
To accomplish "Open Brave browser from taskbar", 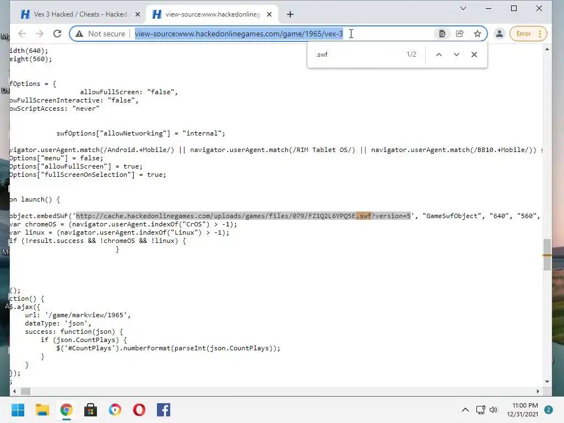I will point(115,410).
